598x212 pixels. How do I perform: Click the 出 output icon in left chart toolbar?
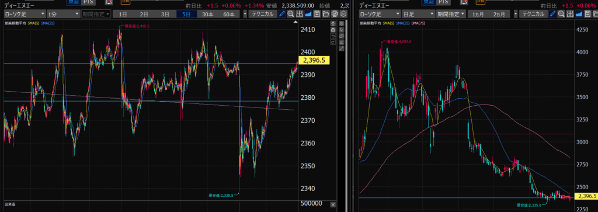[300, 14]
